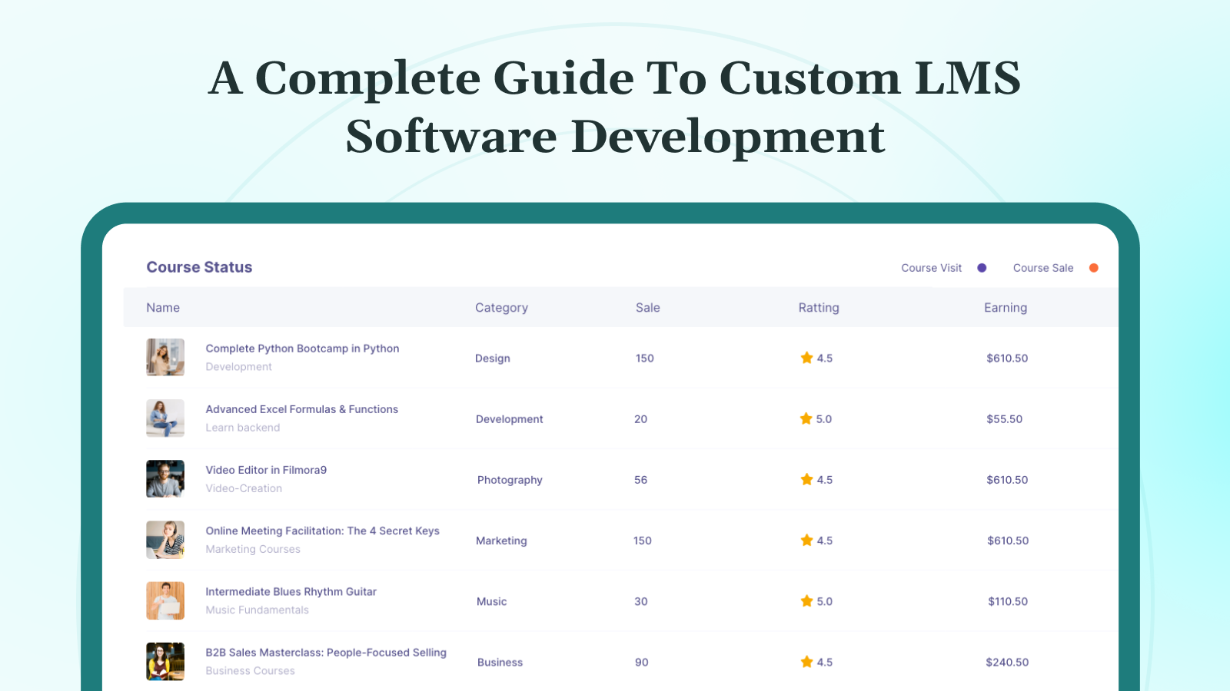Click the $55.50 earning value

point(1005,419)
